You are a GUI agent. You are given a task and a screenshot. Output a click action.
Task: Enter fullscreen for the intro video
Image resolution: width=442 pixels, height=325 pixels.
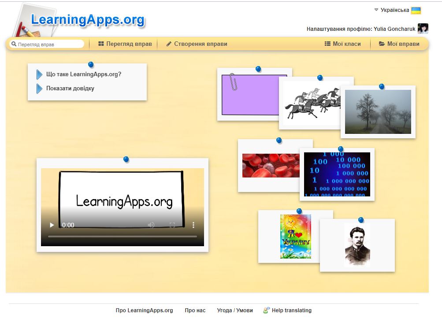pyautogui.click(x=172, y=225)
